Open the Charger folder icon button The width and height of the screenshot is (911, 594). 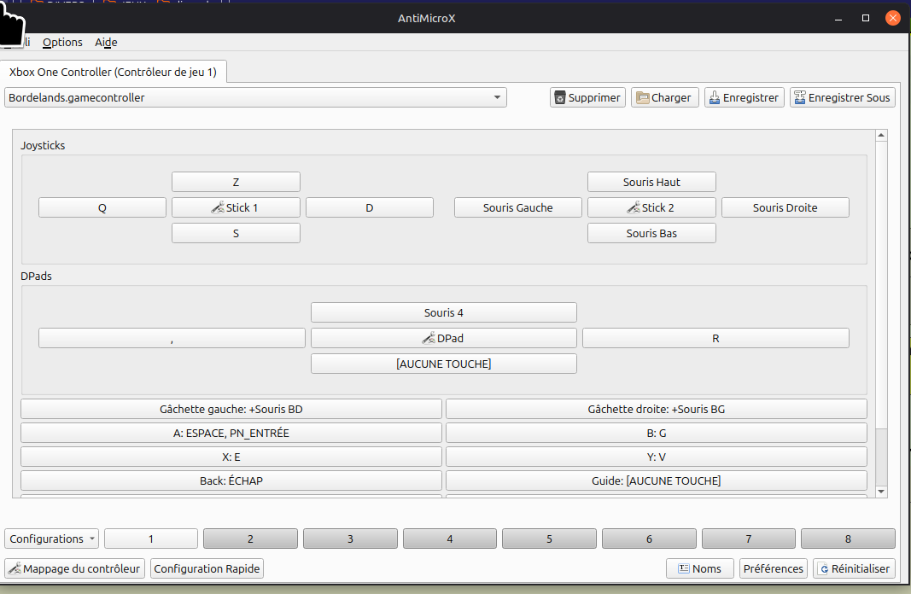point(665,97)
